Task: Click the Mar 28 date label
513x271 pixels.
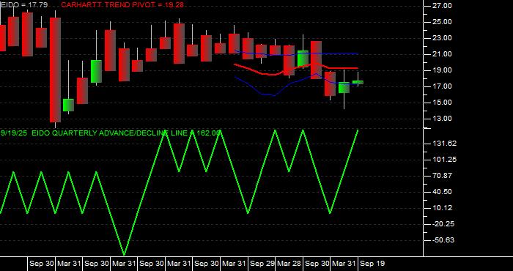Action: click(x=289, y=264)
